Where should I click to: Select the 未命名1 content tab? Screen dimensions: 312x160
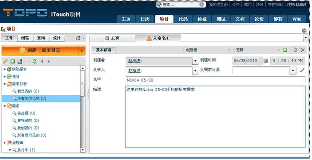tap(158, 38)
